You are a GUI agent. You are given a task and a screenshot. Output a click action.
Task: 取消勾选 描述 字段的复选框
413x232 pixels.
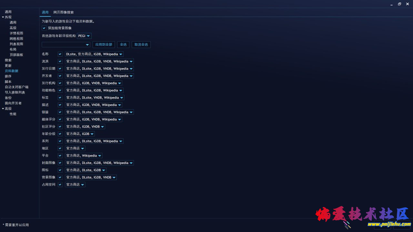pyautogui.click(x=60, y=105)
